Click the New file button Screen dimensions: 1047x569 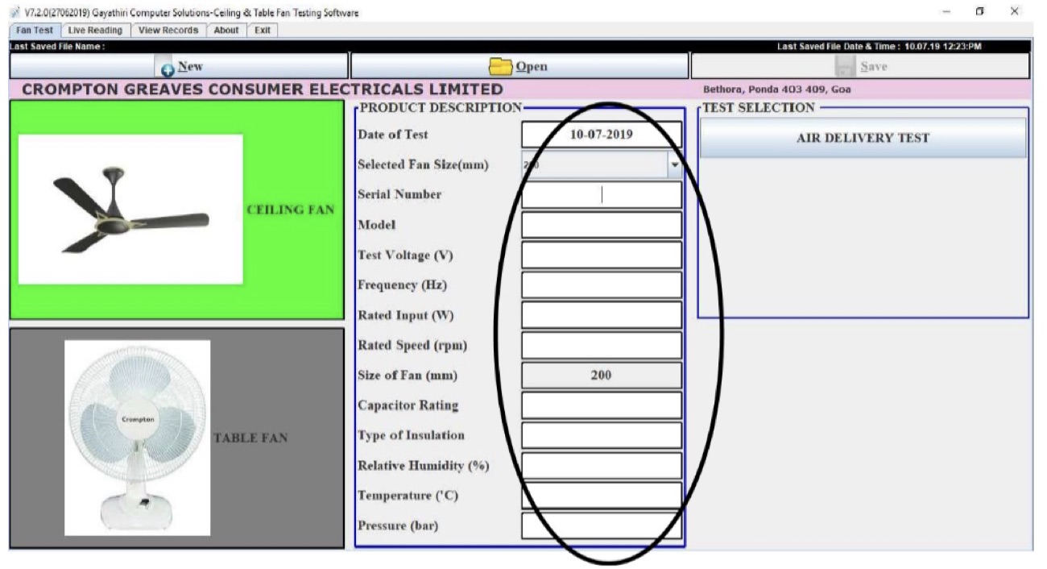[x=178, y=66]
